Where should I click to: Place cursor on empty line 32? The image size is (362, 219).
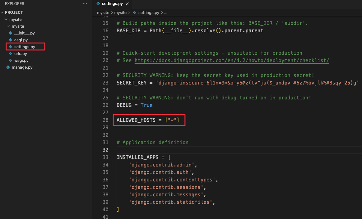[239, 150]
